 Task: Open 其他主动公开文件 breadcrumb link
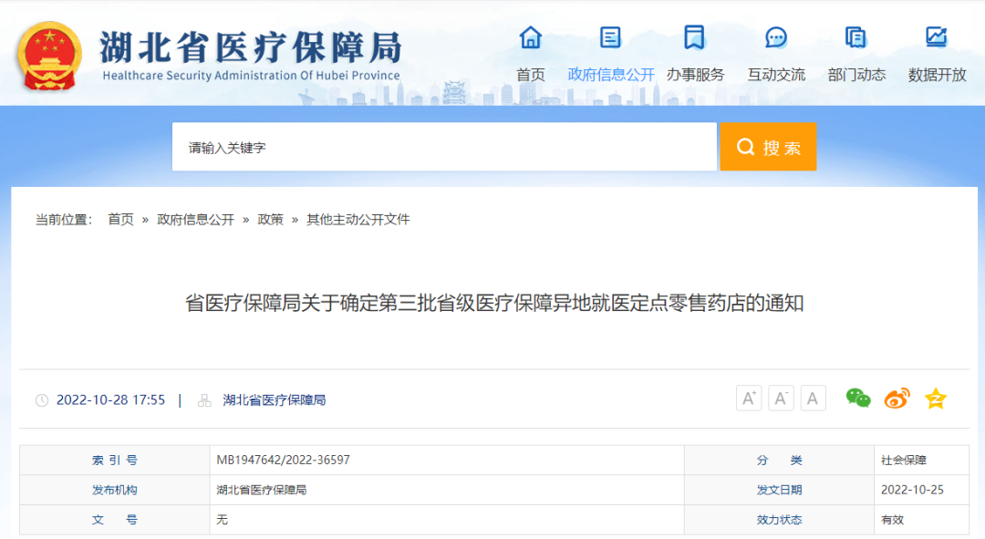358,219
